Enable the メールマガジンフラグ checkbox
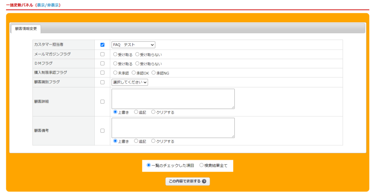The image size is (379, 196). click(103, 54)
